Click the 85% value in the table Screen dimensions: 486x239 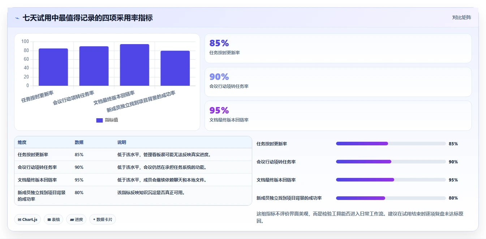pos(79,155)
